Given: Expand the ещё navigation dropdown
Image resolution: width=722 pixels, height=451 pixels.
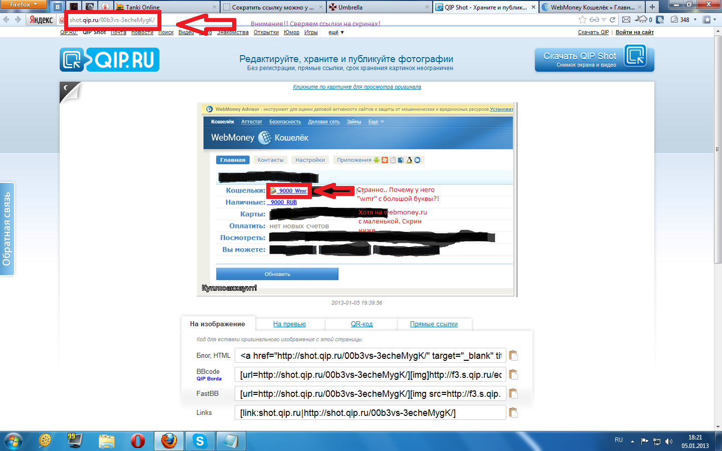Looking at the screenshot, I should coord(336,32).
